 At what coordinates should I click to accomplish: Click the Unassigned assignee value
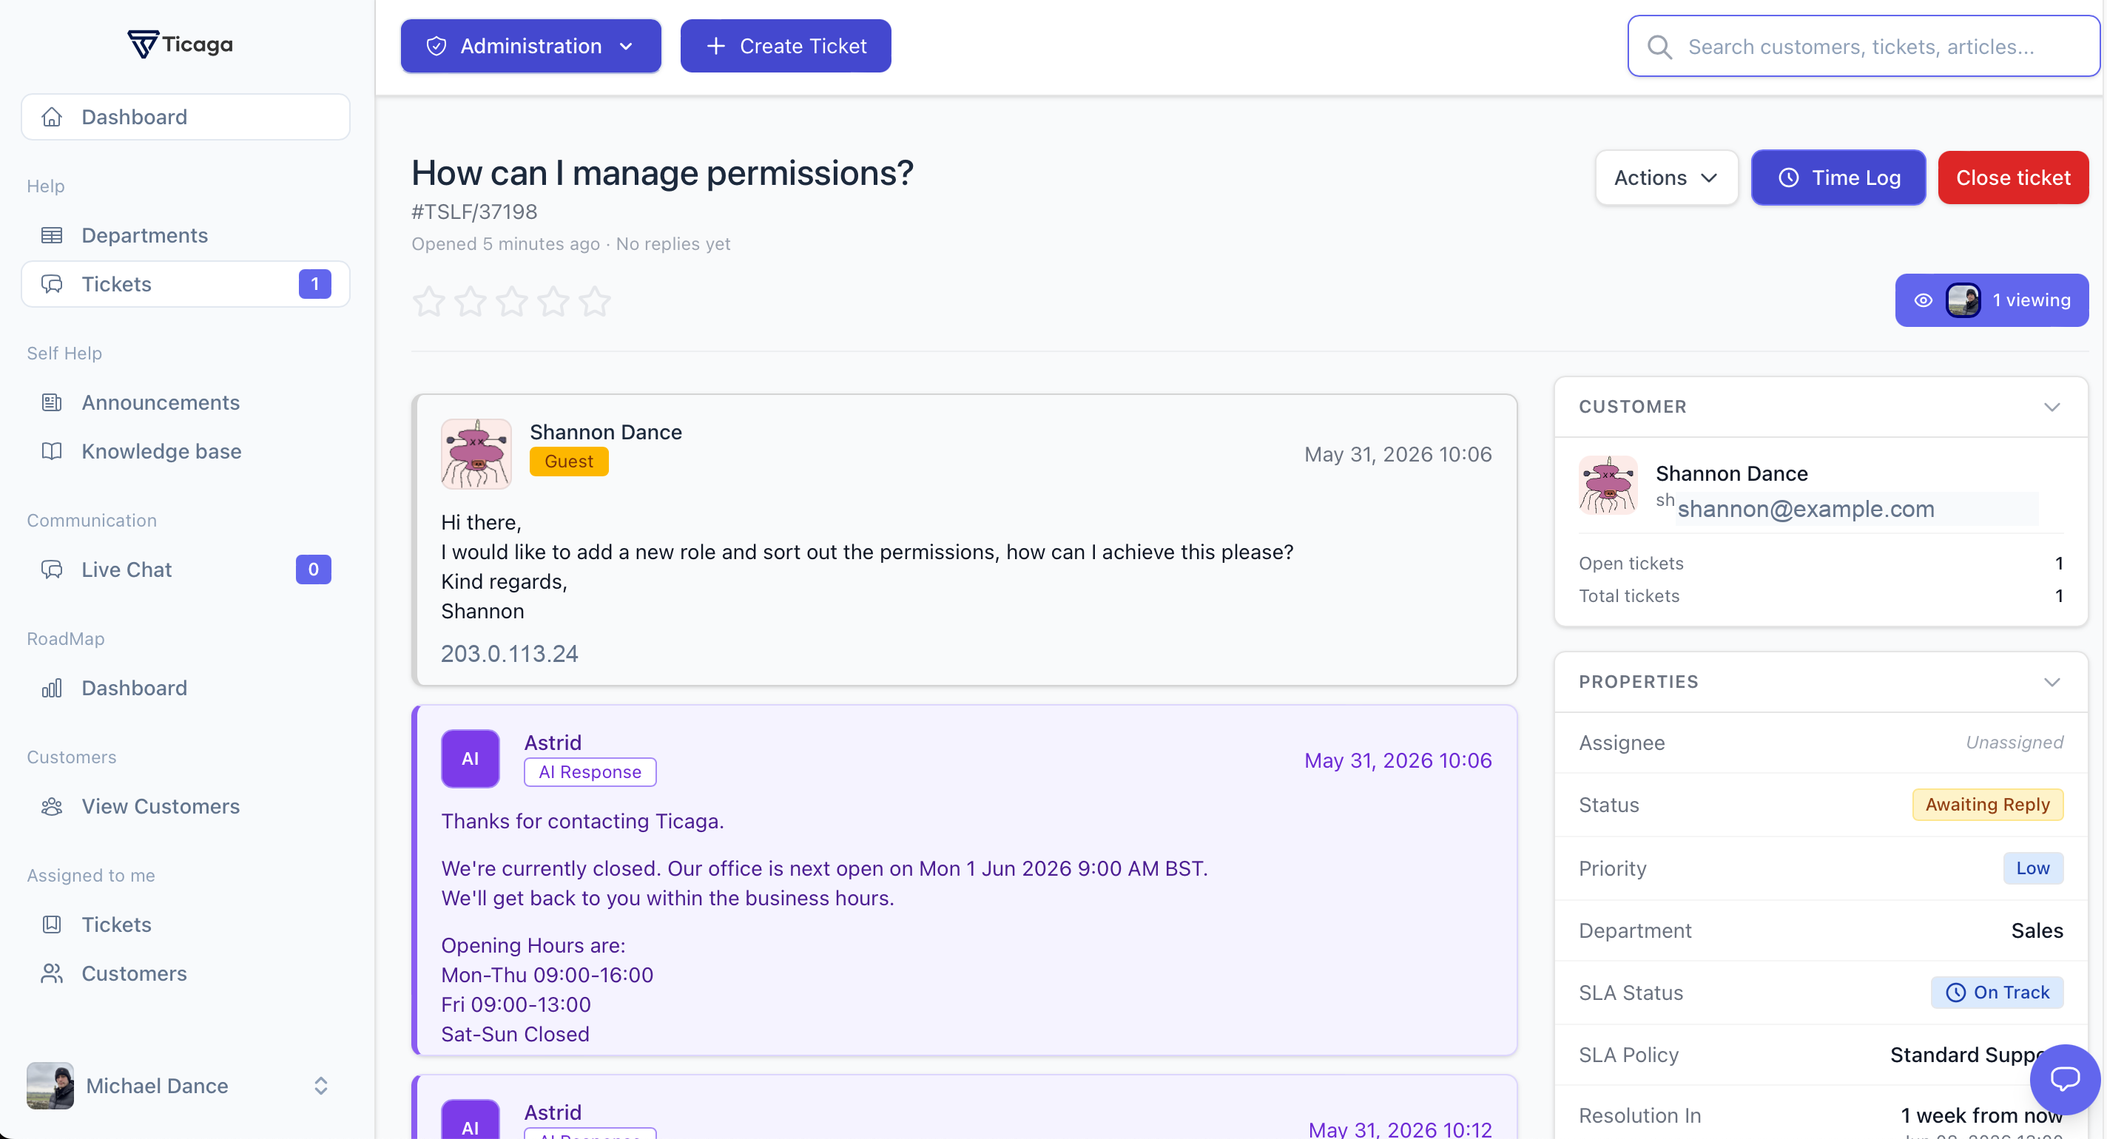click(x=2015, y=743)
